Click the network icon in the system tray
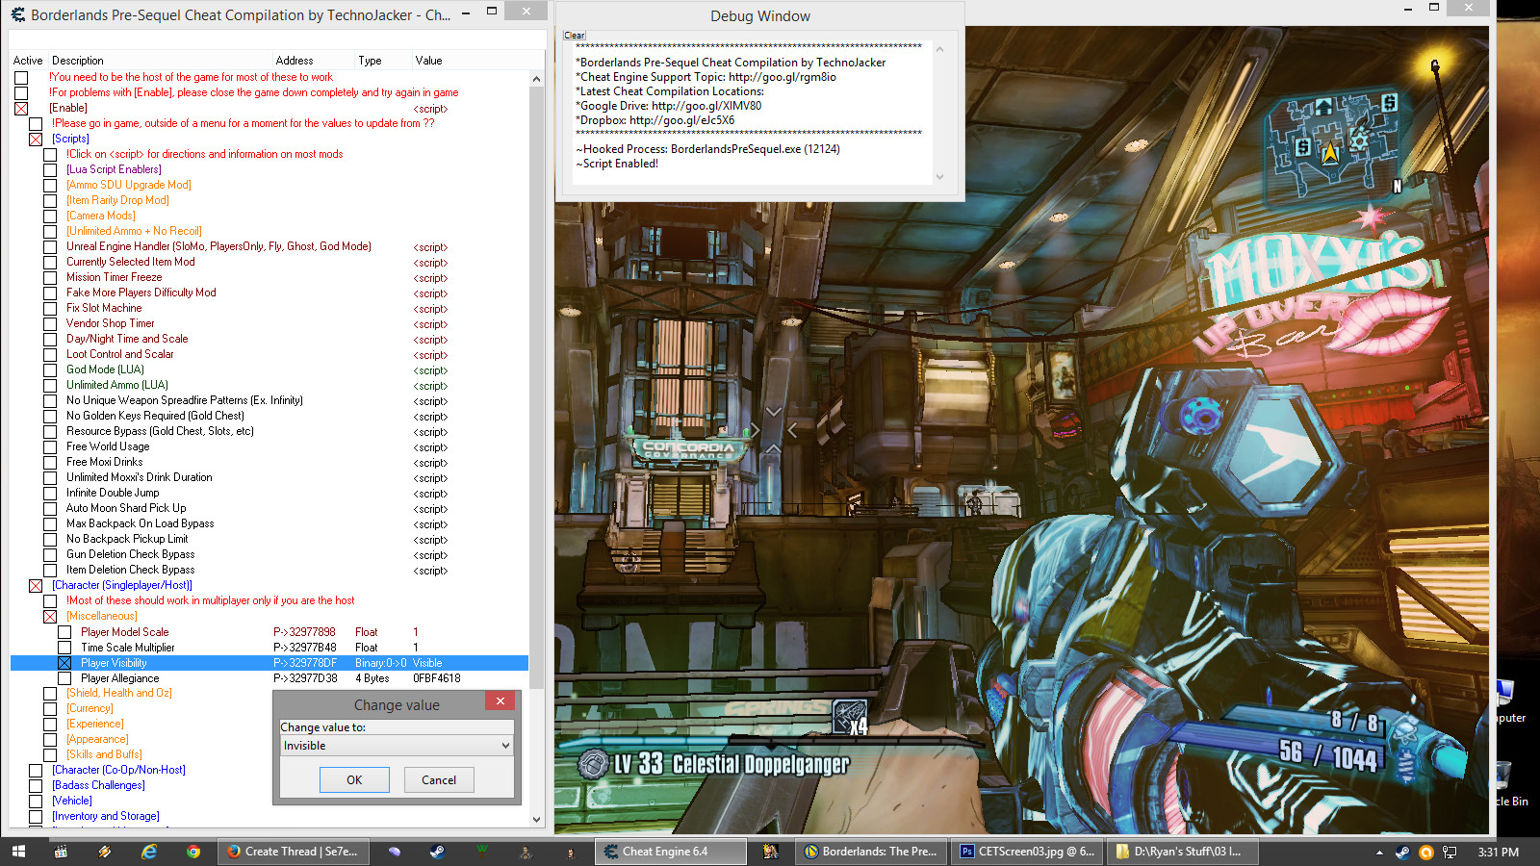The width and height of the screenshot is (1540, 866). click(1450, 853)
